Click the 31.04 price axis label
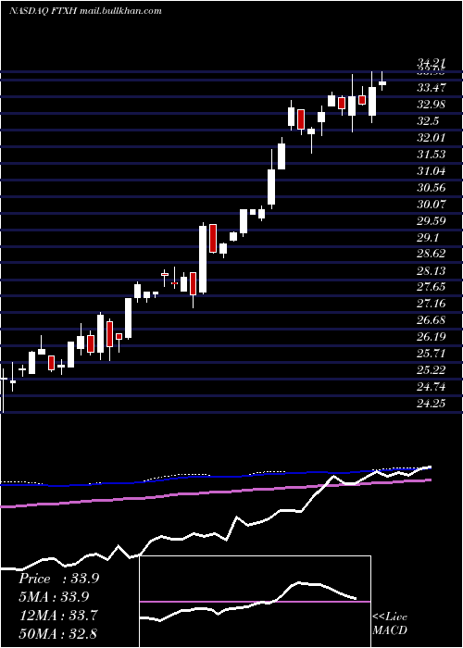 [x=432, y=171]
